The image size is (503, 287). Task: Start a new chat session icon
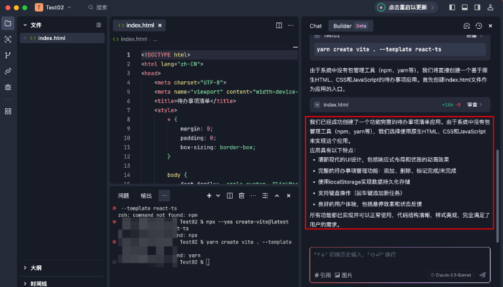[466, 26]
